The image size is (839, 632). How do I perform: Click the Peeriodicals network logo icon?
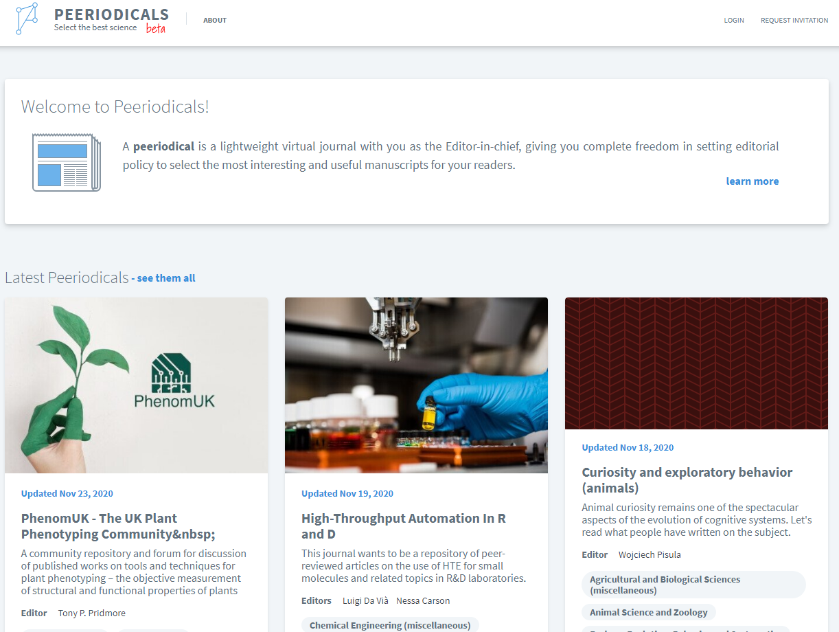tap(27, 19)
